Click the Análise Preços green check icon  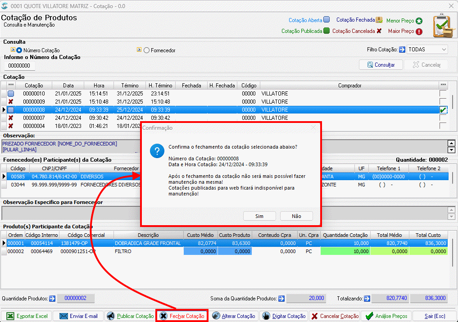pos(369,316)
